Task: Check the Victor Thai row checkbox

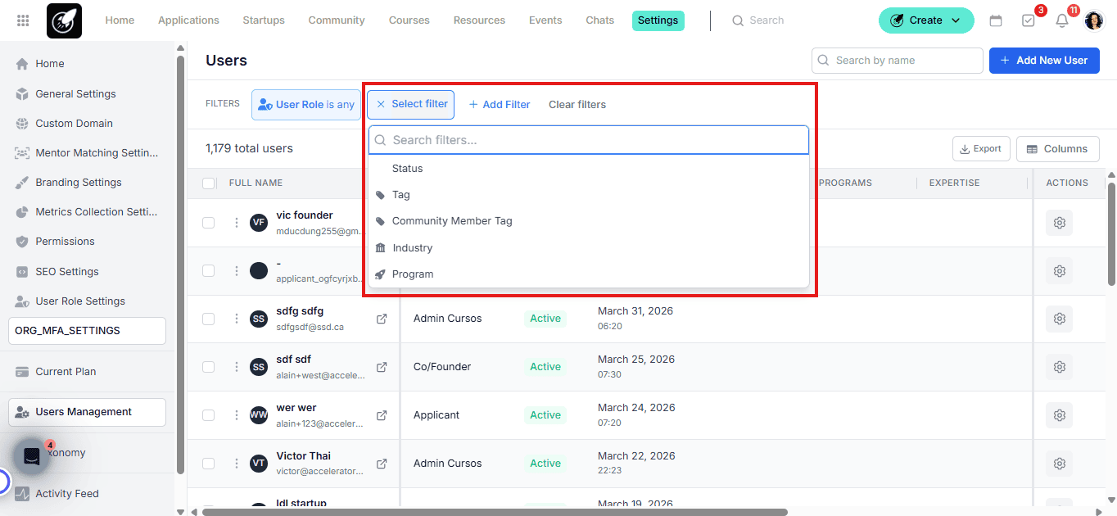Action: coord(209,464)
